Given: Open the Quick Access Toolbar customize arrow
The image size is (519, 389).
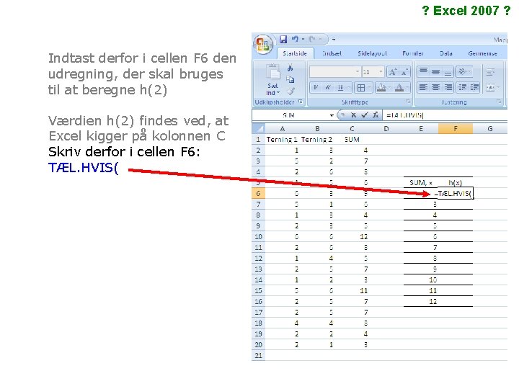Looking at the screenshot, I should (x=334, y=40).
